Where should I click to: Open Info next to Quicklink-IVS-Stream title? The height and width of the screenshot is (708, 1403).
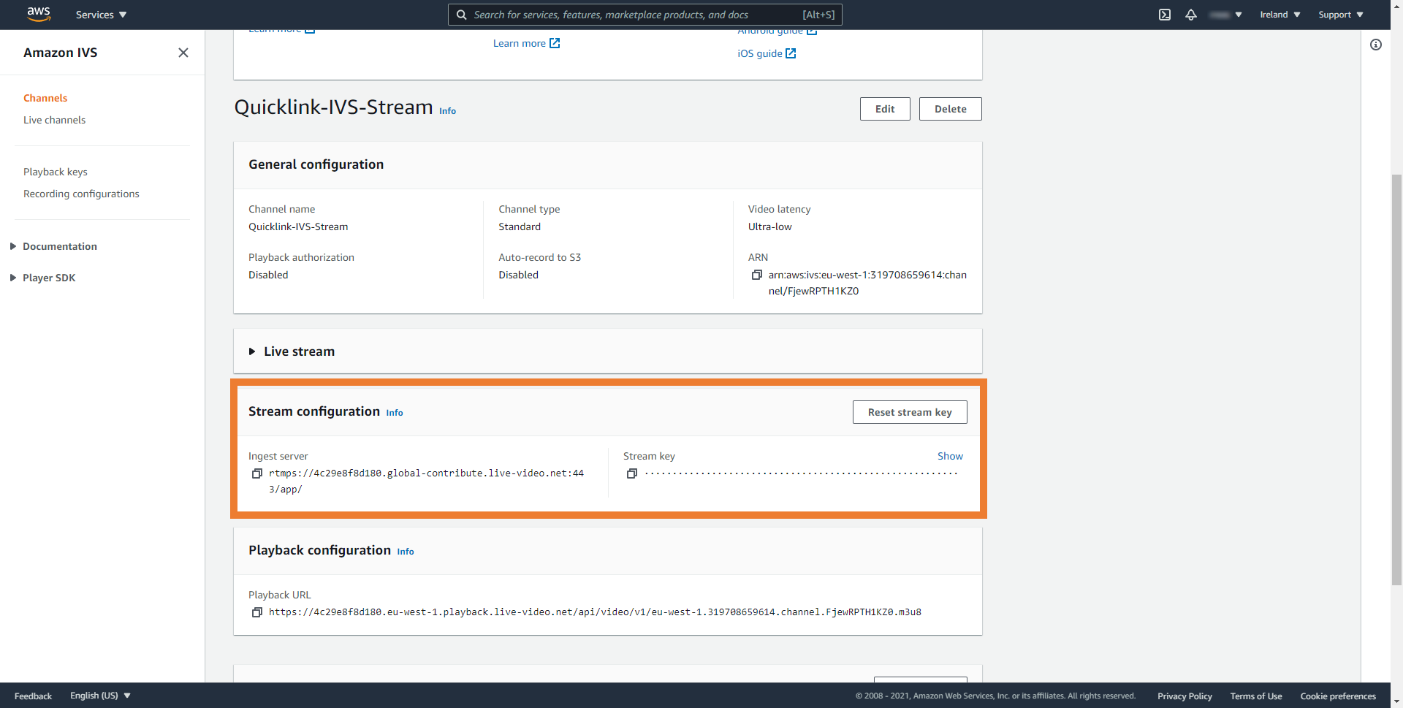(447, 111)
